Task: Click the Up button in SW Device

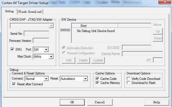Action: pyautogui.click(x=158, y=31)
